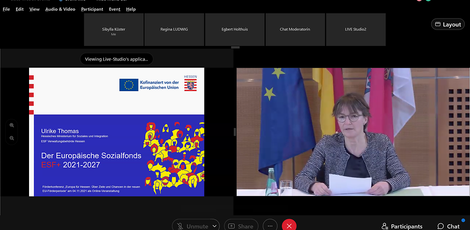Click the shared presentation slide

(117, 132)
